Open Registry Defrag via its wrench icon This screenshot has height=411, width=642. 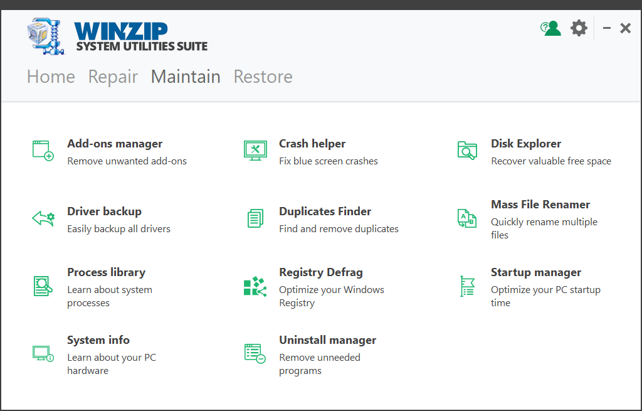click(255, 286)
